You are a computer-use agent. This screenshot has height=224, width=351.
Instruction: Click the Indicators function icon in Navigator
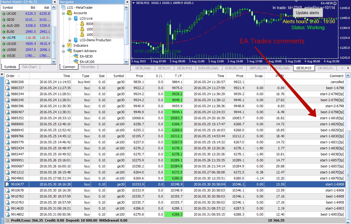69,45
